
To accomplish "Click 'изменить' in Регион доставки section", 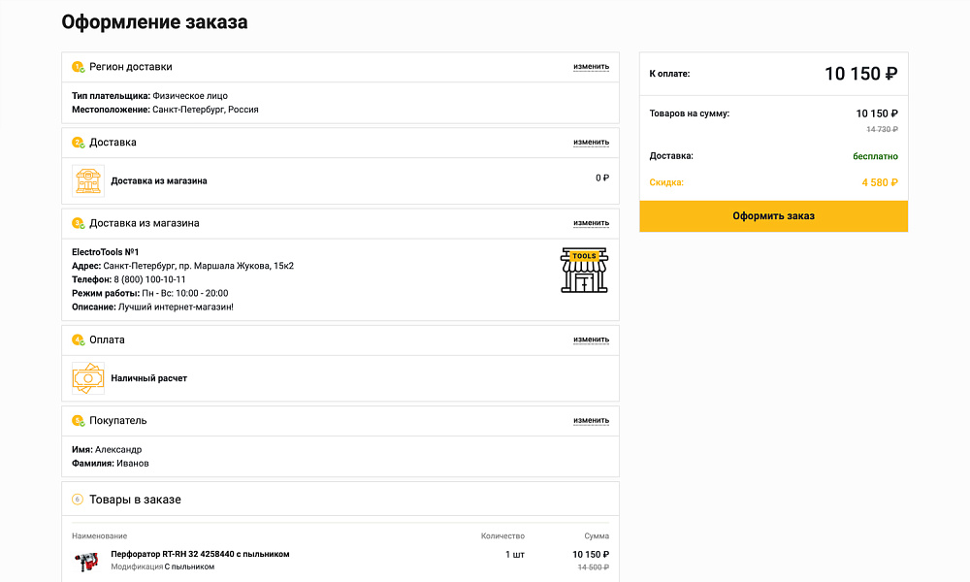I will coord(591,67).
